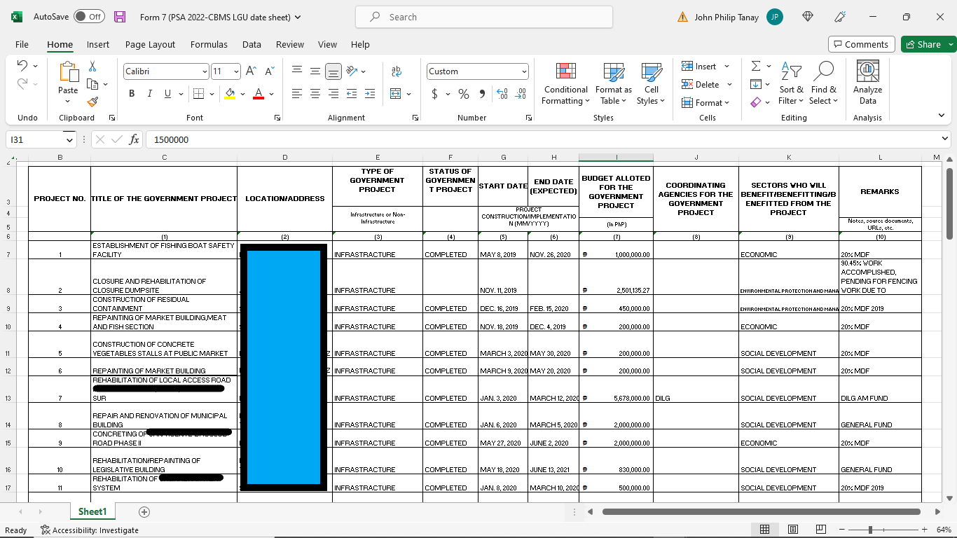
Task: Click the AutoSum sigma icon
Action: coord(756,66)
